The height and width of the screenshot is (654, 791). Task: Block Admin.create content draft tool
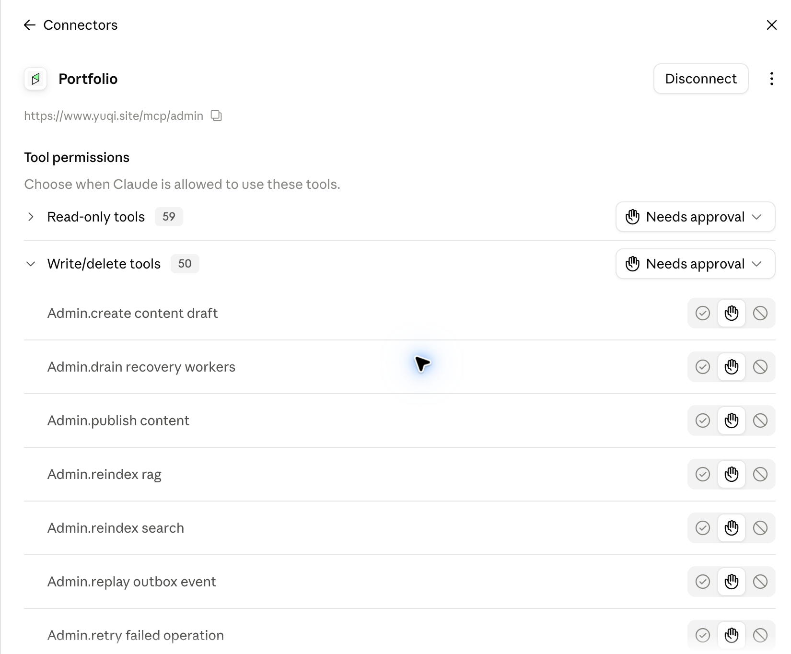tap(760, 313)
